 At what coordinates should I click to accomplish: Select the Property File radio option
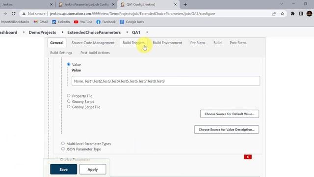(x=69, y=96)
